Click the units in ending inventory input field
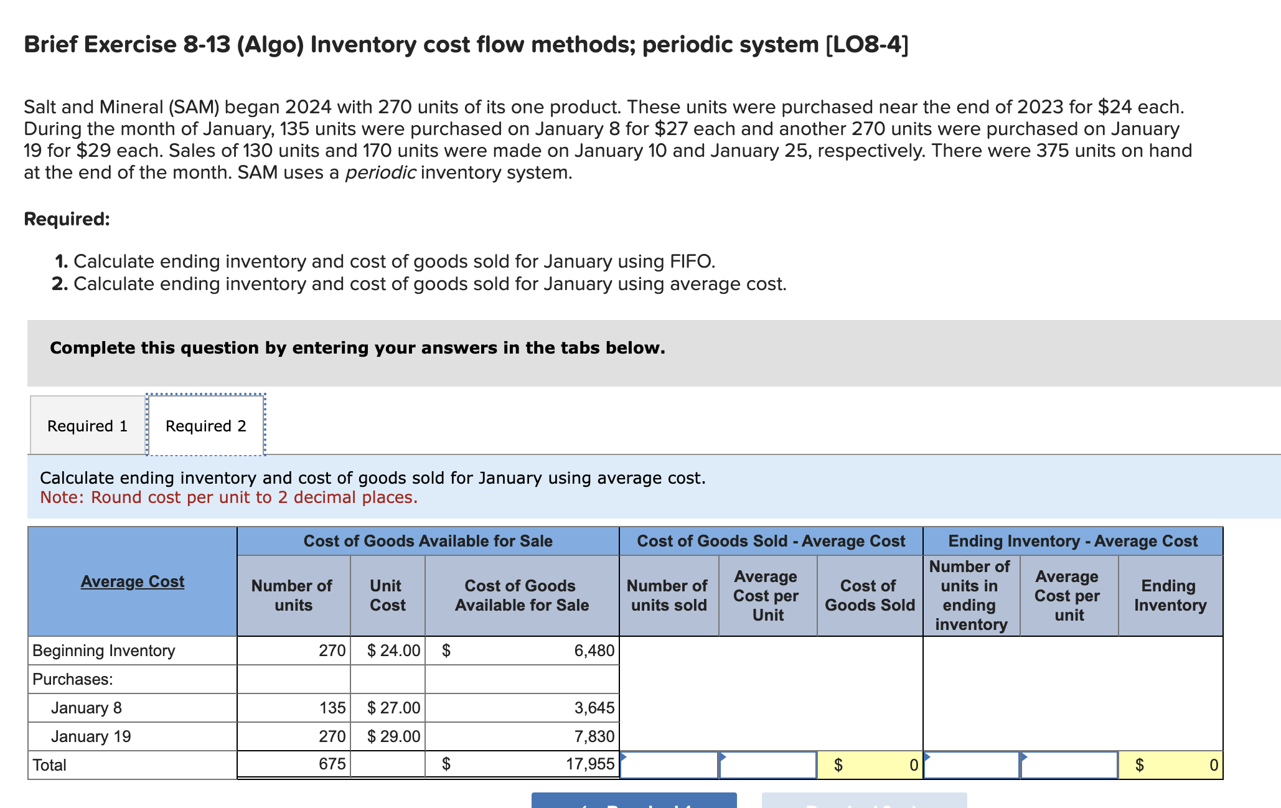The height and width of the screenshot is (808, 1281). 971,765
